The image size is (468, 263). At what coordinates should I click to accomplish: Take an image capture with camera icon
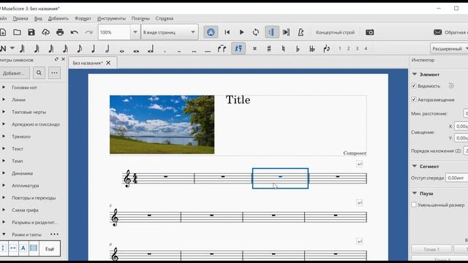click(x=369, y=32)
